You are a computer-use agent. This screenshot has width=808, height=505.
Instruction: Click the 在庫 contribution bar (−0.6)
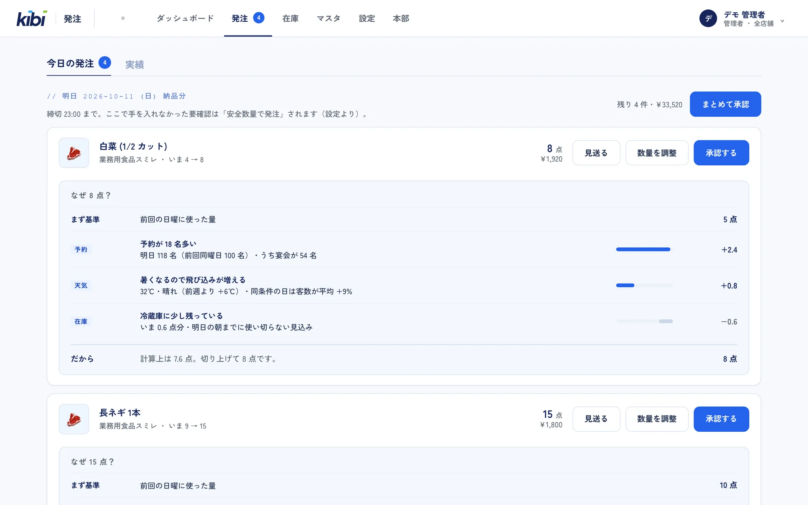coord(644,321)
